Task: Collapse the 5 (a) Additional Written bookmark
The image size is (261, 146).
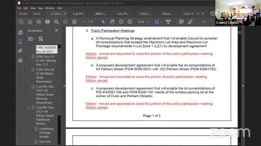Action: (x=29, y=108)
